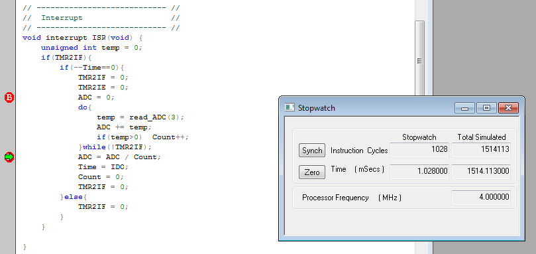Click the green program counter arrow
Viewport: 536px width, 254px height.
click(9, 157)
